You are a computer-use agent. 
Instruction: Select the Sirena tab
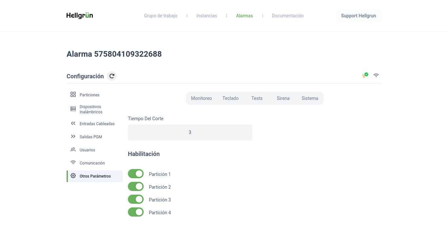pos(283,98)
